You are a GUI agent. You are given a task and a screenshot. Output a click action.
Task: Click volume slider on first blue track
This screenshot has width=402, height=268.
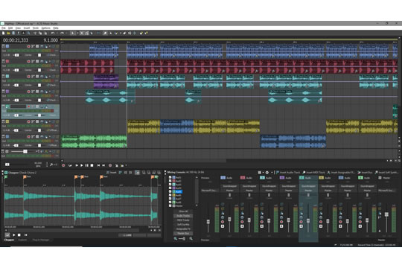point(16,55)
